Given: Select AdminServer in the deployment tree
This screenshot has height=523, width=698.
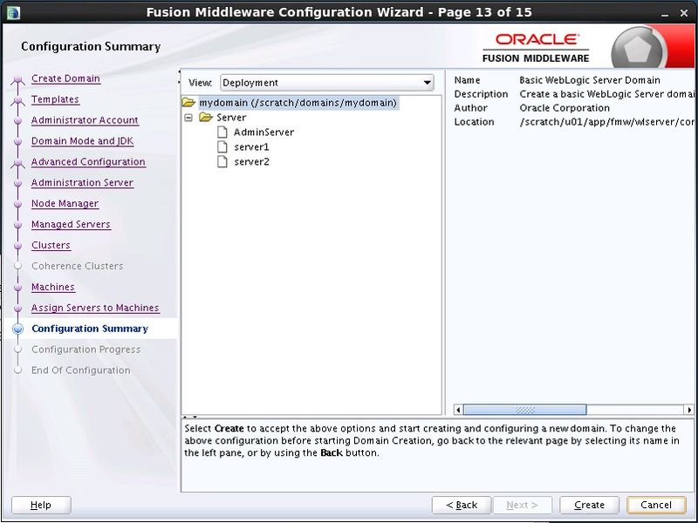Looking at the screenshot, I should 263,132.
